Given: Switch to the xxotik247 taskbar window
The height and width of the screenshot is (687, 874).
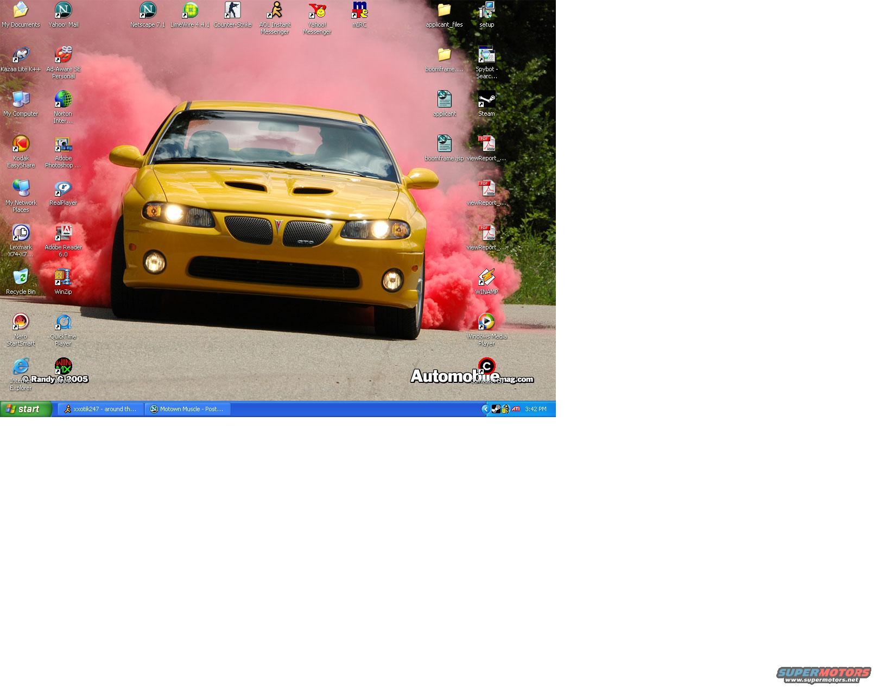Looking at the screenshot, I should tap(100, 409).
